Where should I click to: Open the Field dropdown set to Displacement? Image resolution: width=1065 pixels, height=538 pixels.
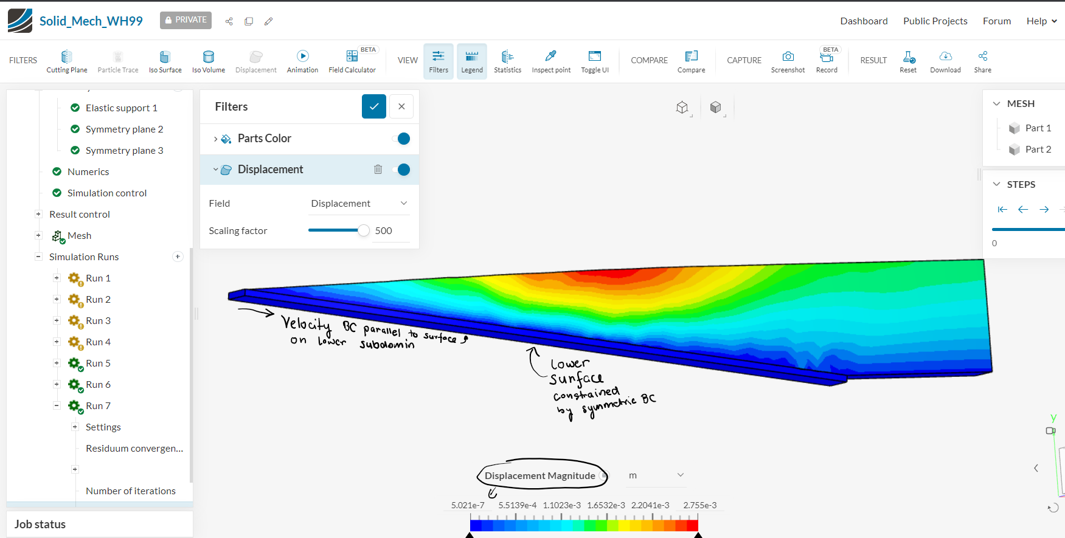click(359, 204)
